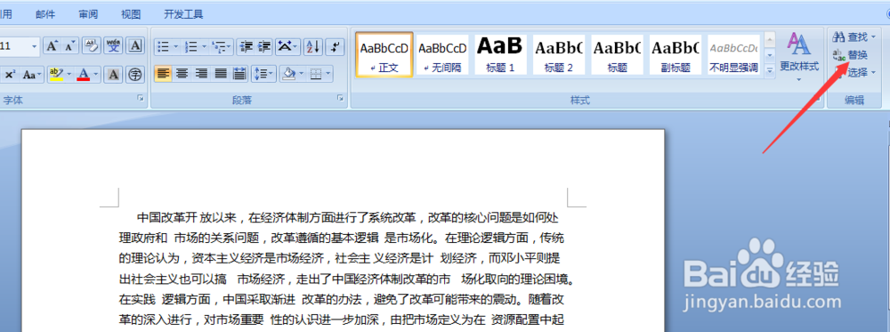This screenshot has width=890, height=332.
Task: Toggle Center alignment
Action: (x=182, y=73)
